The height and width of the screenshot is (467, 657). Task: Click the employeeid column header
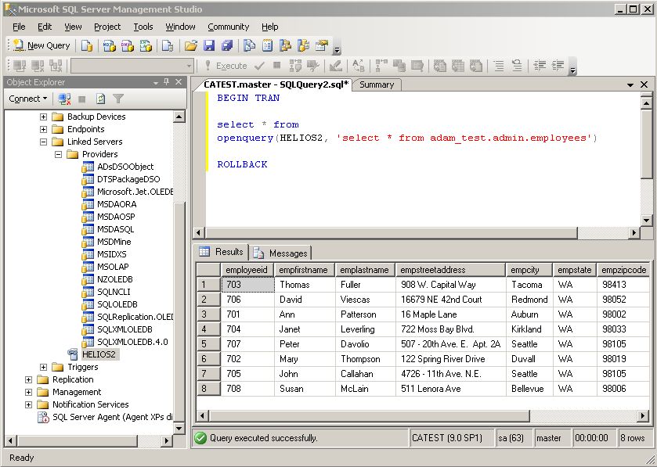pos(247,270)
